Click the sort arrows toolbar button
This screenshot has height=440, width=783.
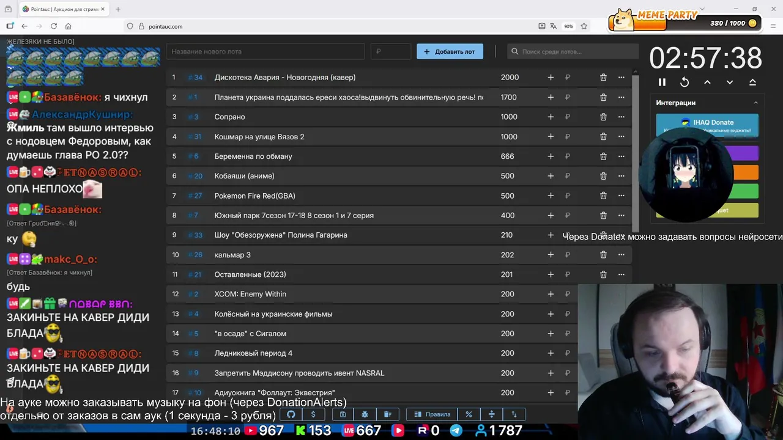click(x=514, y=414)
